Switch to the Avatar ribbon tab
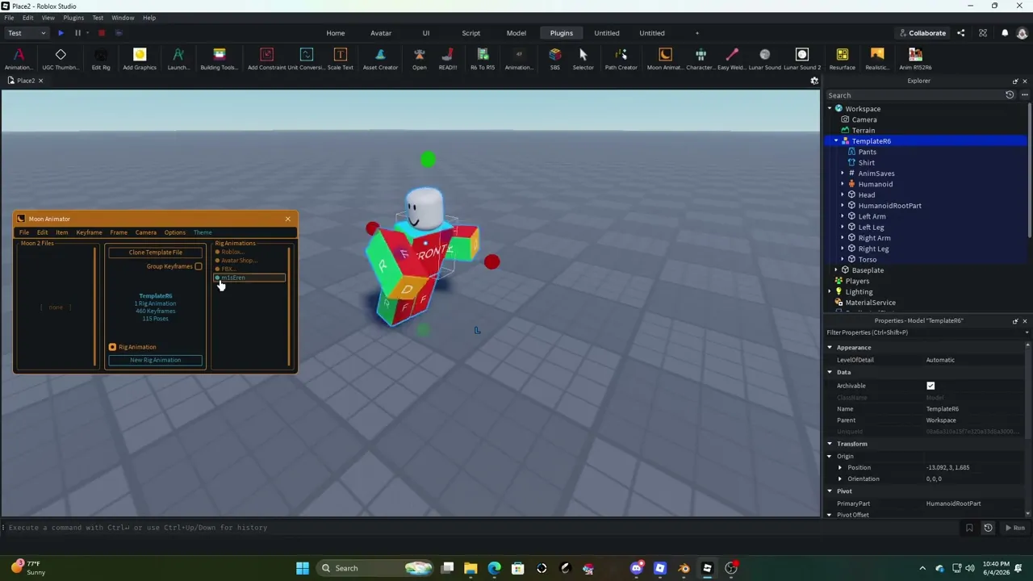 click(x=381, y=33)
